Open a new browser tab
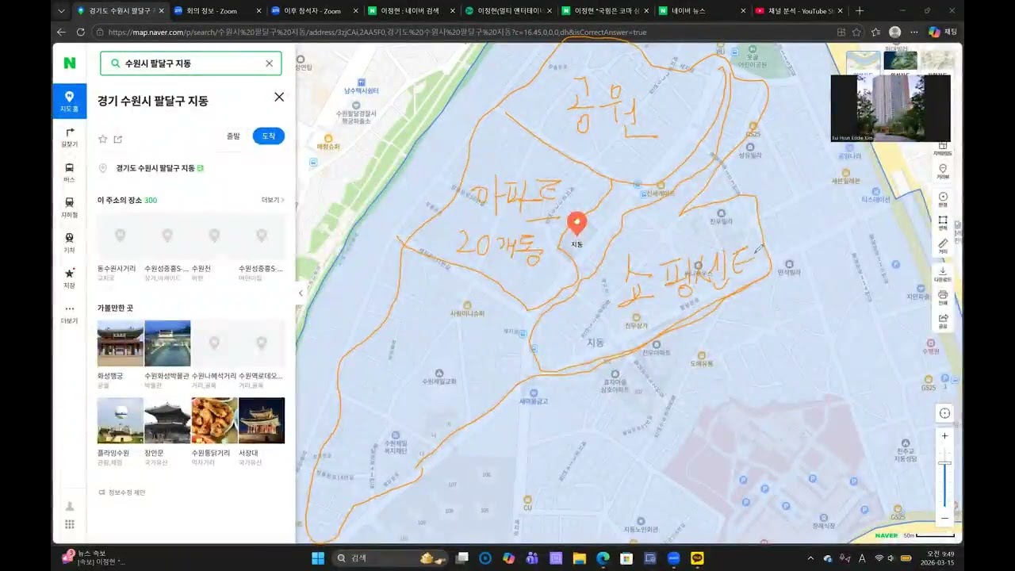Image resolution: width=1015 pixels, height=571 pixels. point(860,11)
